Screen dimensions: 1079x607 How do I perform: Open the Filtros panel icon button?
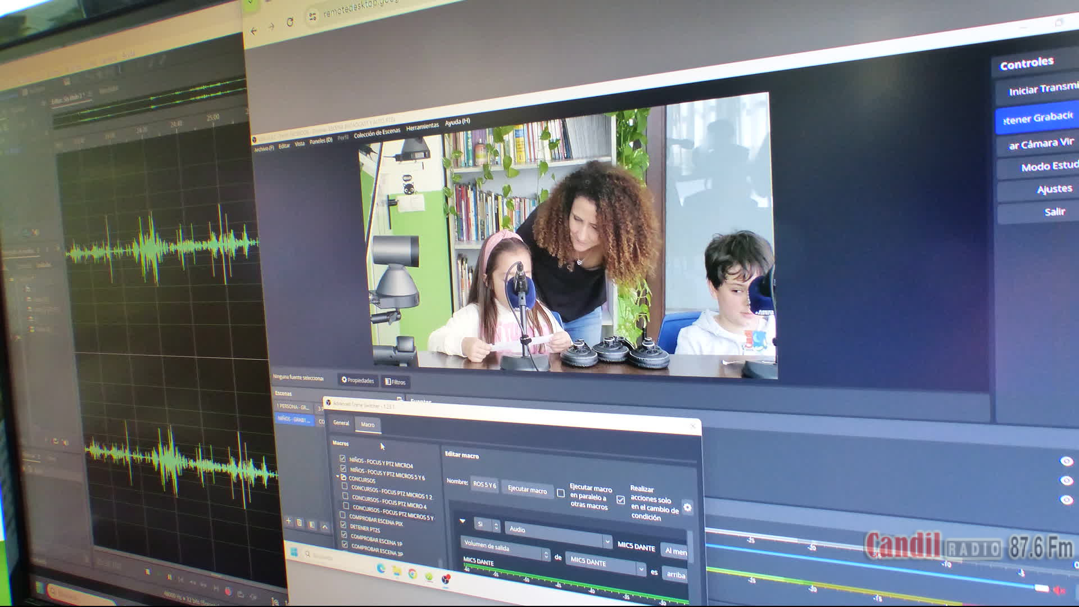click(x=395, y=382)
